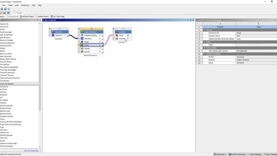Pin the Toolbox panel

point(37,20)
